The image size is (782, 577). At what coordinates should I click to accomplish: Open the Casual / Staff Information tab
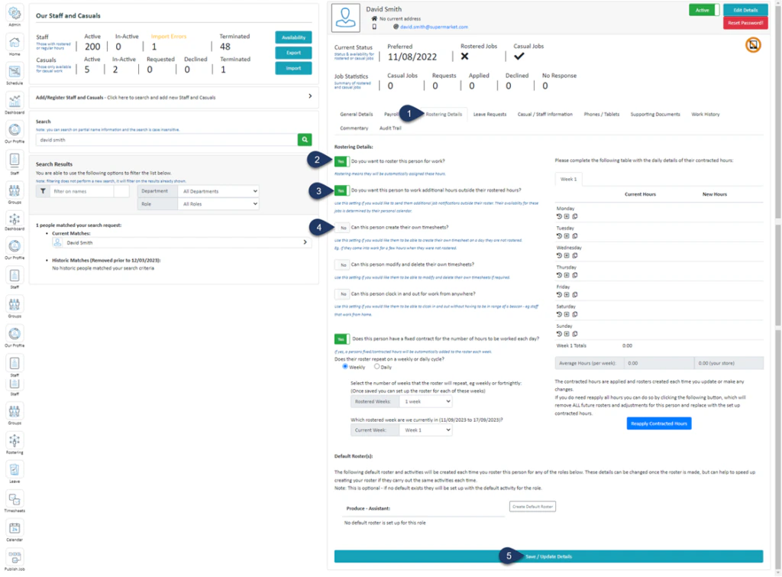pyautogui.click(x=544, y=115)
